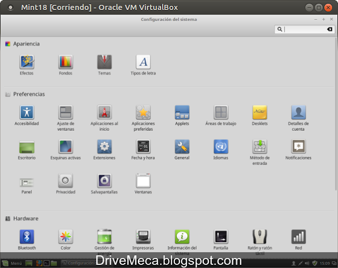Open Método de entrada settings

tap(259, 153)
